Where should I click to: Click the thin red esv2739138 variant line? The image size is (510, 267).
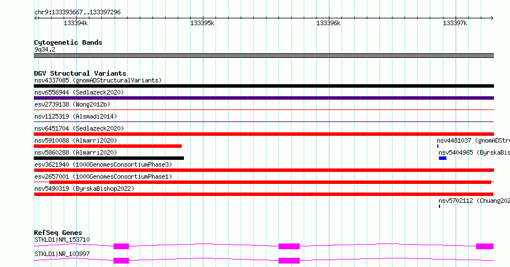[x=264, y=110]
